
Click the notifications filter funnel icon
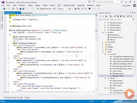[94, 2]
